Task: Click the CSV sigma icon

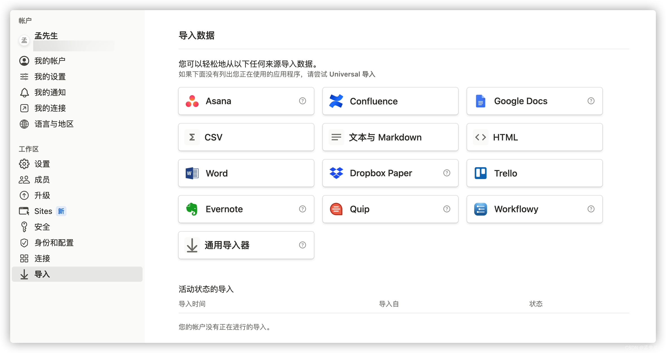Action: pyautogui.click(x=192, y=137)
